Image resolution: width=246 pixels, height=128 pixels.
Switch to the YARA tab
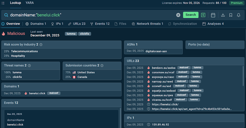(x=30, y=3)
